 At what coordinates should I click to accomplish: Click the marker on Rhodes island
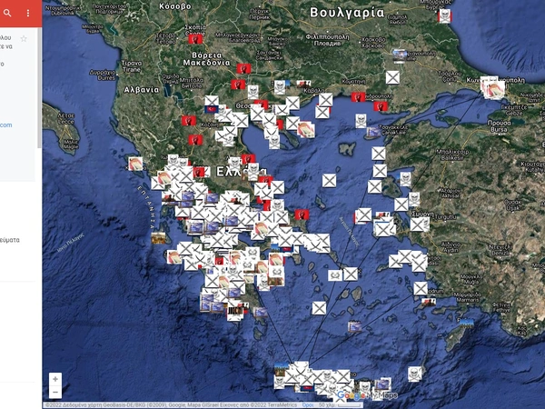(x=466, y=324)
